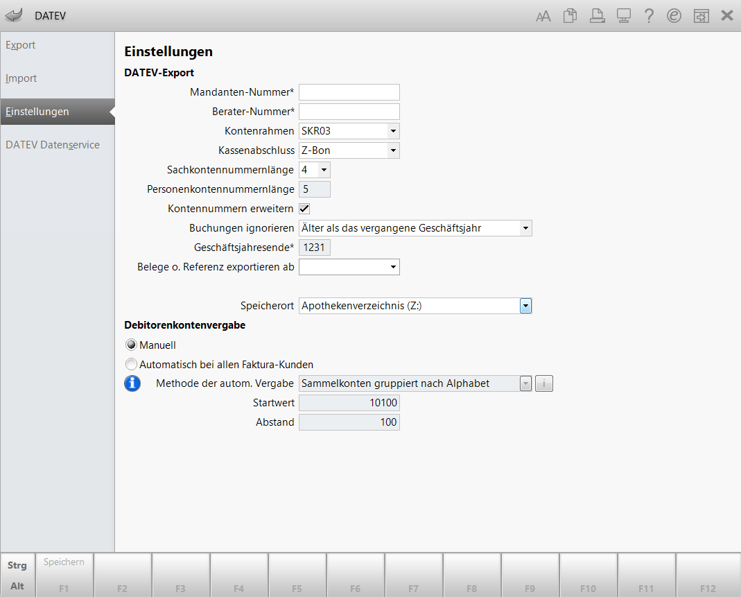Viewport: 741px width, 597px height.
Task: Expand the Speicherort dropdown
Action: (525, 306)
